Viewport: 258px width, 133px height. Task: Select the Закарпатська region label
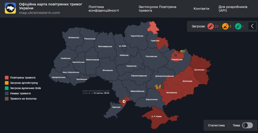[58, 77]
